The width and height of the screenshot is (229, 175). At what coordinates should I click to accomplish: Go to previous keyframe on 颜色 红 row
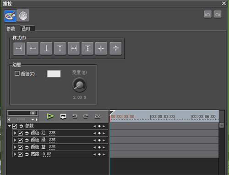(x=94, y=133)
